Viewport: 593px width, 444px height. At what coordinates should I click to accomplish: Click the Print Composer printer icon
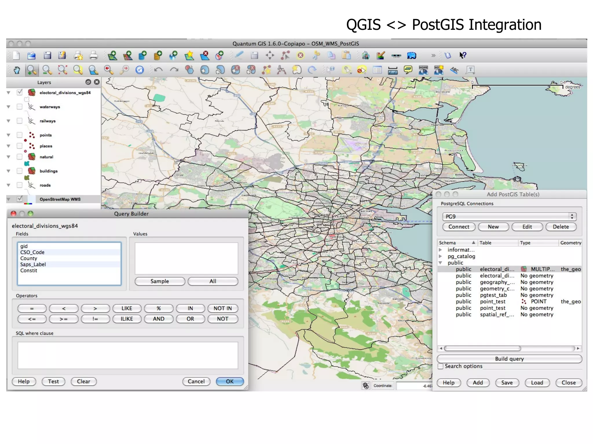93,55
